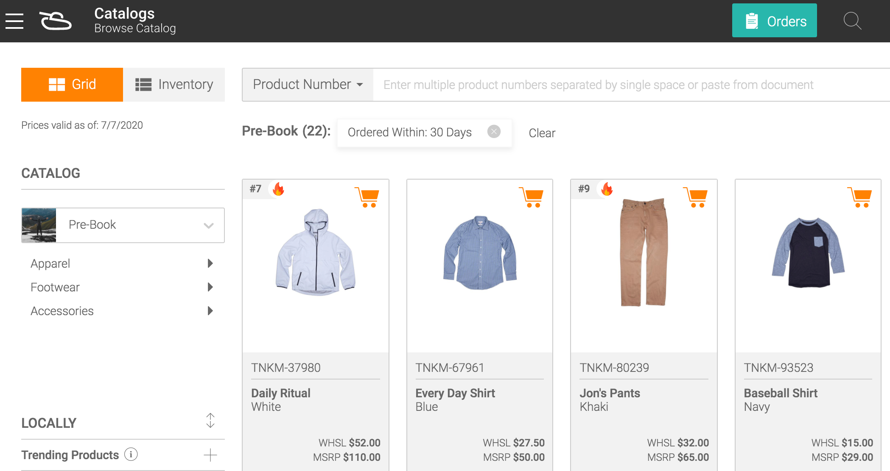890x471 pixels.
Task: Click the #7 rank badge
Action: point(255,189)
